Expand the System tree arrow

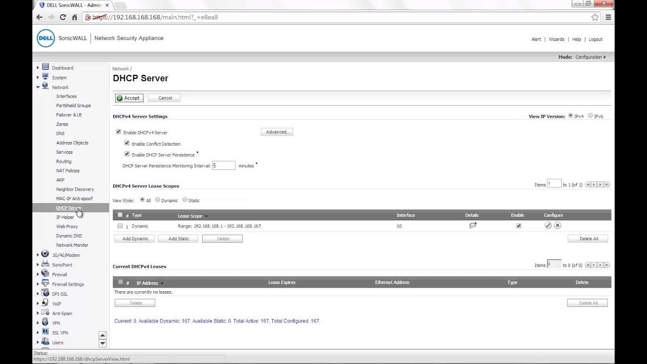(x=38, y=77)
